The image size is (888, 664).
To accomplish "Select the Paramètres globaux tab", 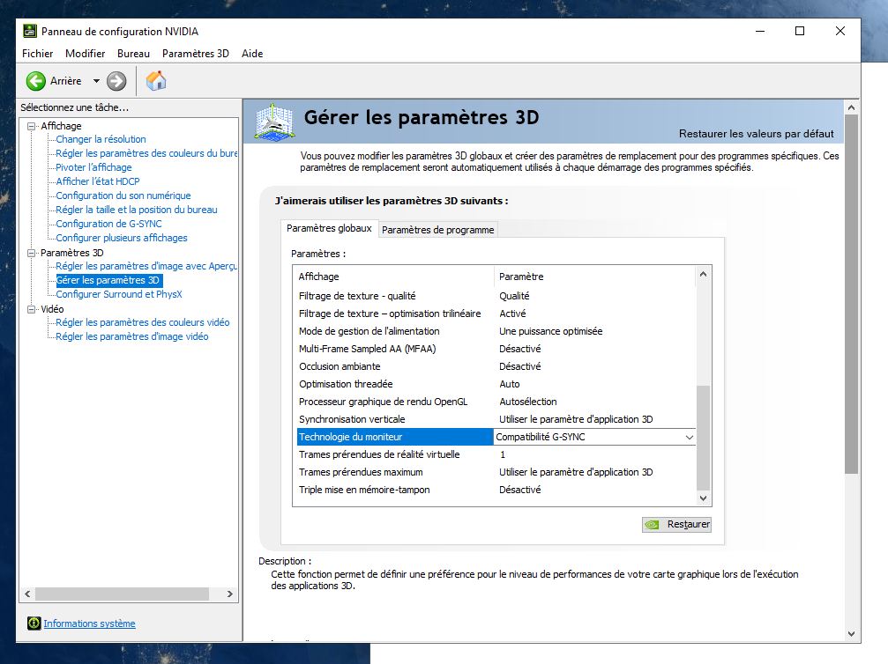I will [329, 228].
